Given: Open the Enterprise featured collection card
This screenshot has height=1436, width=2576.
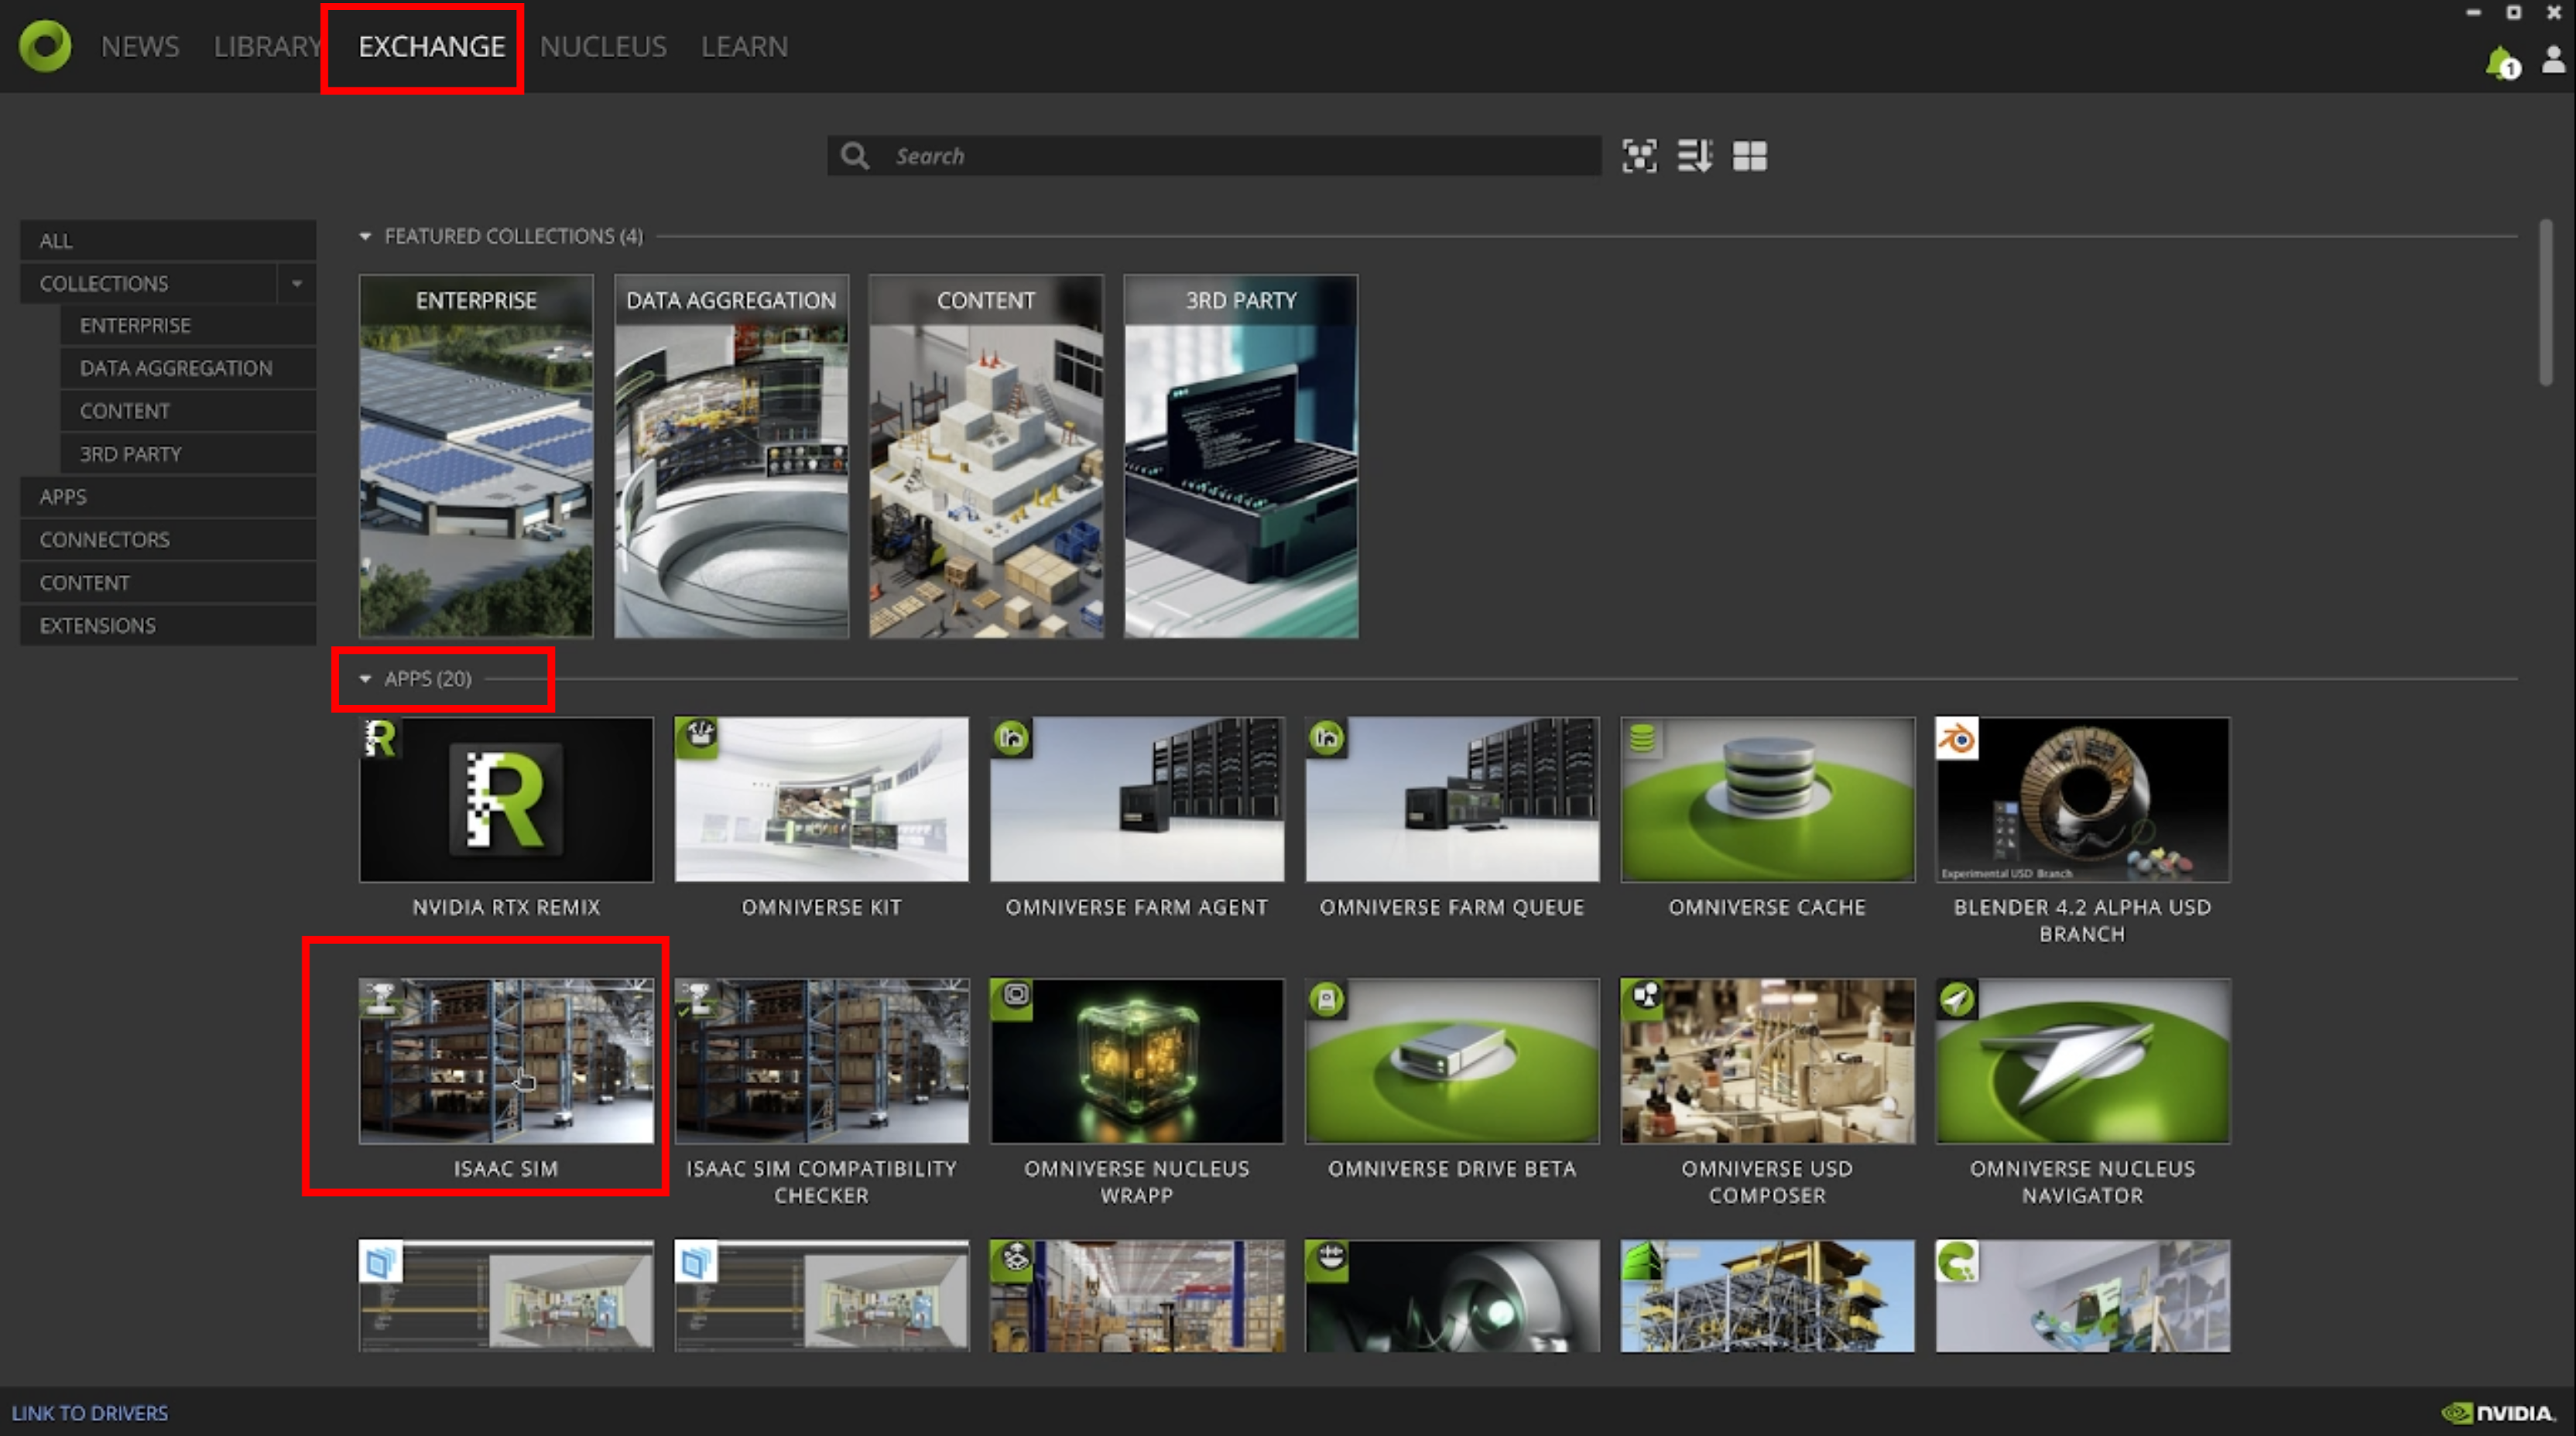Looking at the screenshot, I should (476, 456).
